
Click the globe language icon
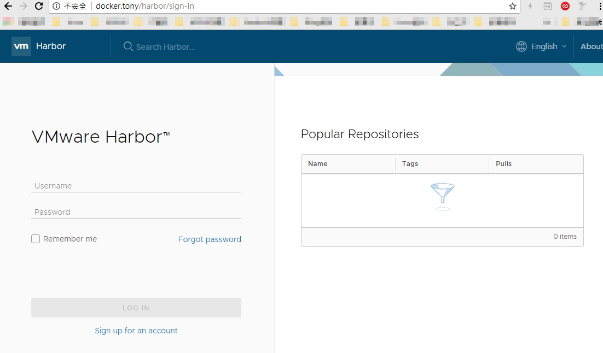(521, 46)
